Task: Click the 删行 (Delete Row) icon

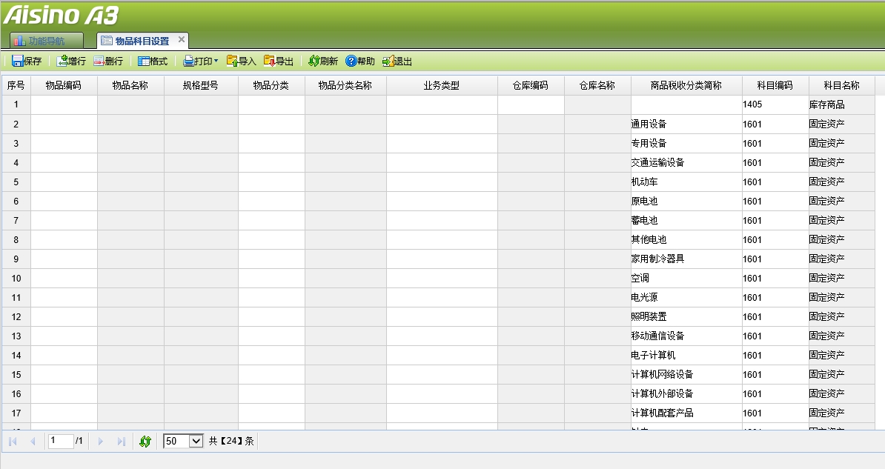Action: (109, 61)
